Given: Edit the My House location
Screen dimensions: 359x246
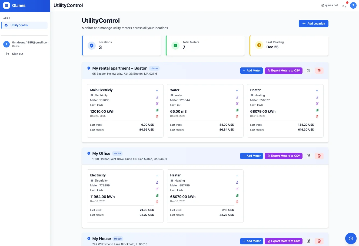Looking at the screenshot, I should pyautogui.click(x=308, y=241).
